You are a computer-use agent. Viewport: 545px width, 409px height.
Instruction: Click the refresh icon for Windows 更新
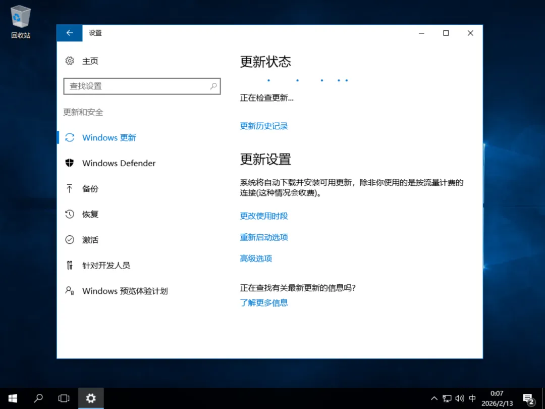70,138
